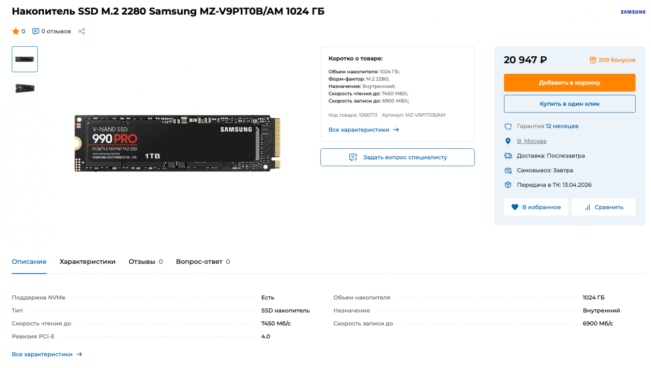
Task: Expand Все характеристики in the summary box
Action: pos(363,130)
